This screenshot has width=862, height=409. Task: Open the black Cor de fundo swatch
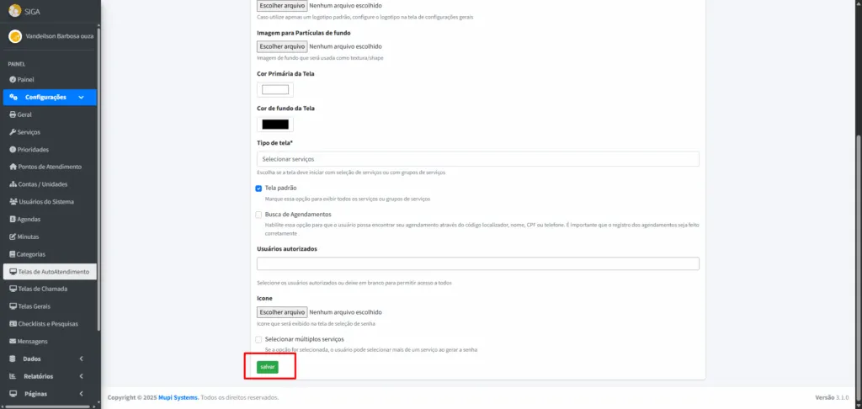point(275,125)
